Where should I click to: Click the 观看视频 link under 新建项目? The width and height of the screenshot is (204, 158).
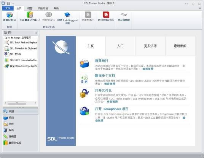148,69
